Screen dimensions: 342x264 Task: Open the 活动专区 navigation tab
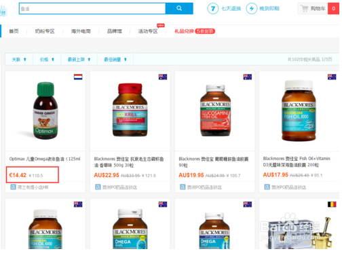[148, 31]
